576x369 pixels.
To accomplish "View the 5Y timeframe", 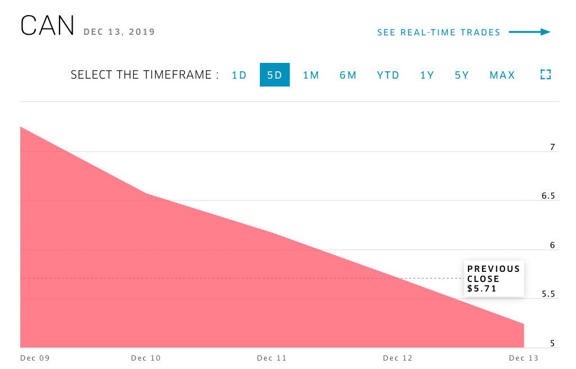I will (x=462, y=75).
